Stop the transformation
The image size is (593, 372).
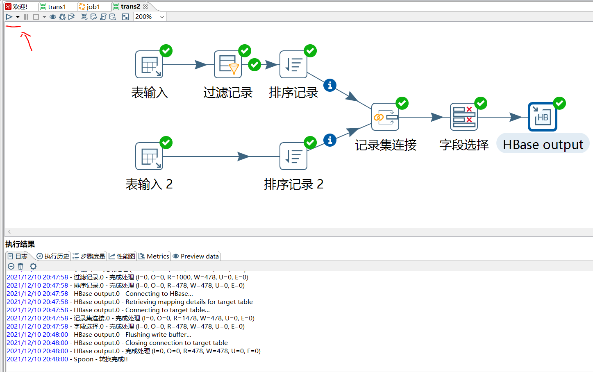[x=36, y=17]
